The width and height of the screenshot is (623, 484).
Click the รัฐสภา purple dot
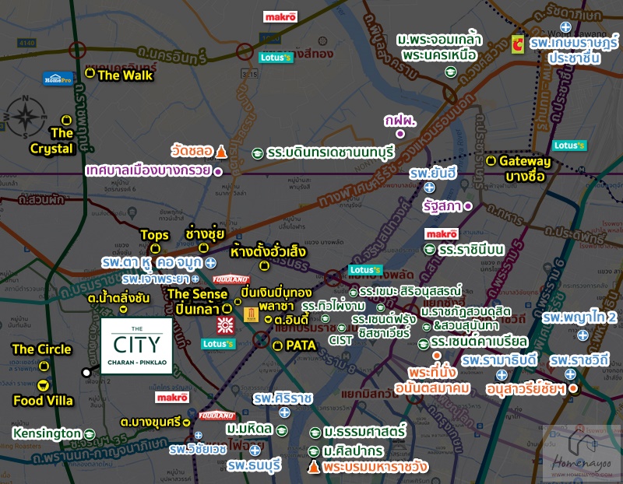[468, 206]
